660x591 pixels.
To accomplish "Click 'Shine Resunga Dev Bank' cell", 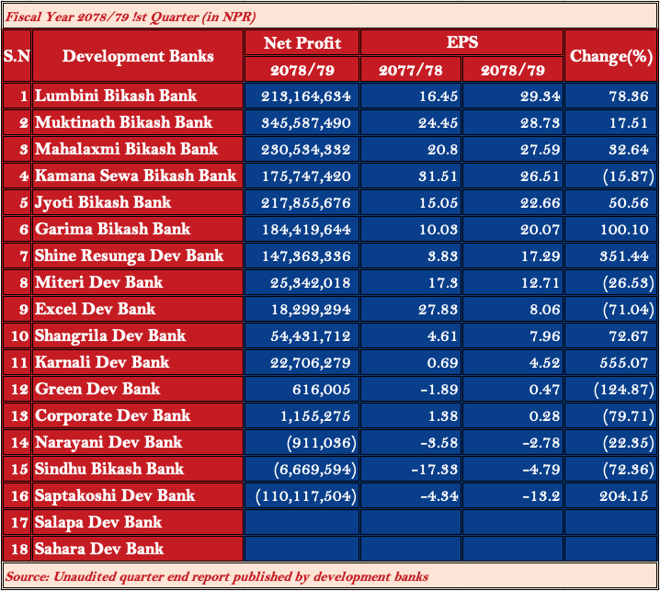I will coord(138,256).
